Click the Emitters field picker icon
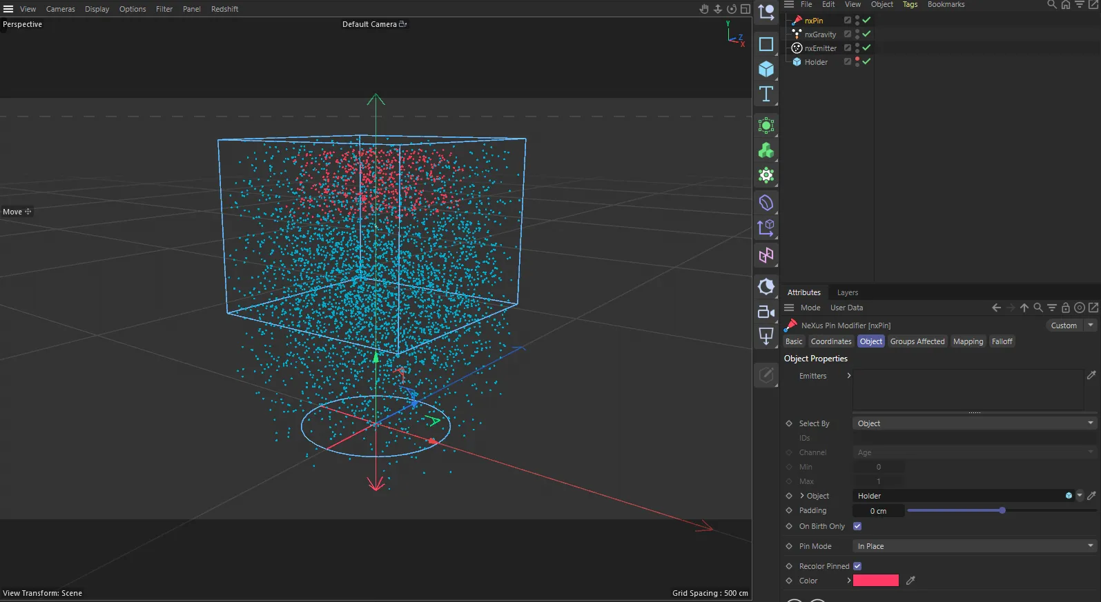The height and width of the screenshot is (602, 1101). 1091,375
